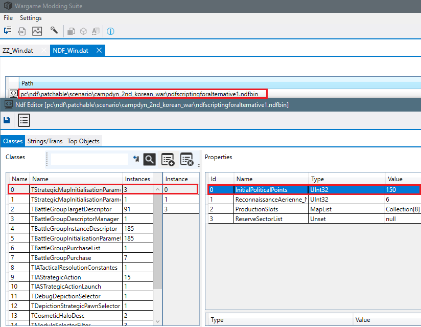Viewport: 421px width, 327px height.
Task: Click the blue arrow icon beside search field
Action: coord(136,159)
